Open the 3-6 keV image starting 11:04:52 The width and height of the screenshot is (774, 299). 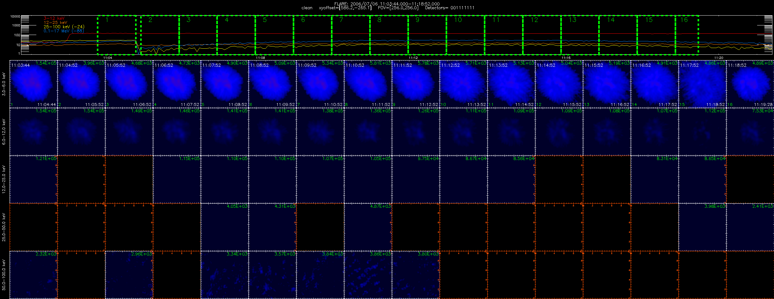coord(81,84)
